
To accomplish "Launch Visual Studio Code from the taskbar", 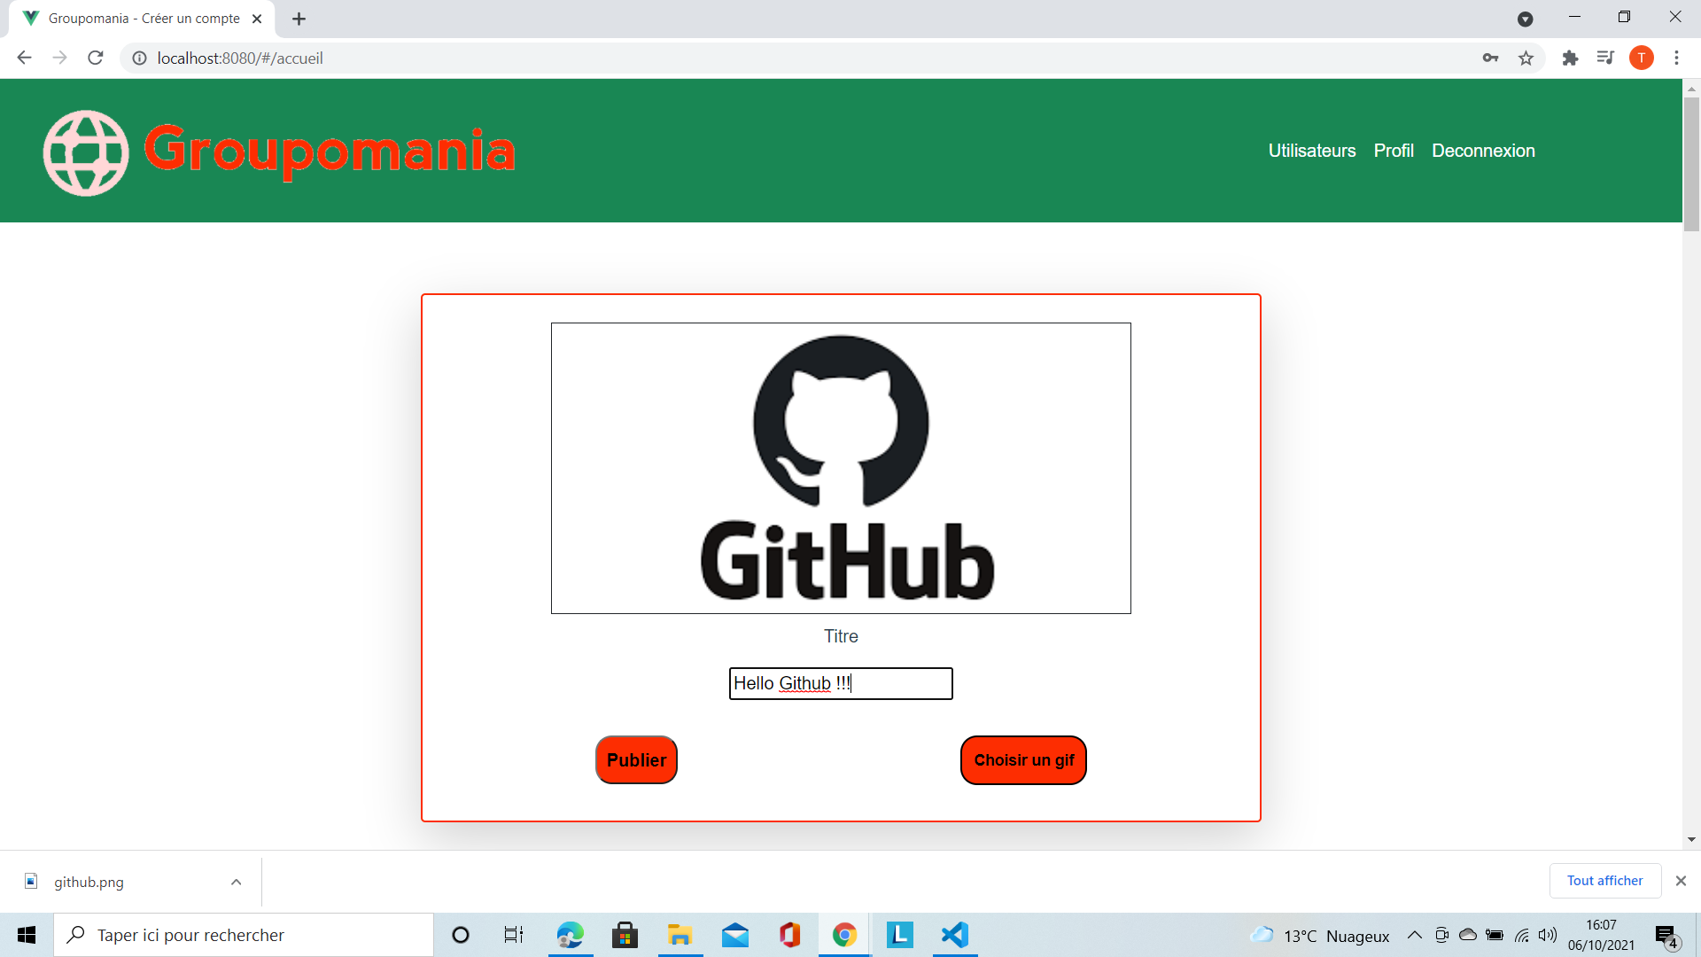I will (x=954, y=934).
